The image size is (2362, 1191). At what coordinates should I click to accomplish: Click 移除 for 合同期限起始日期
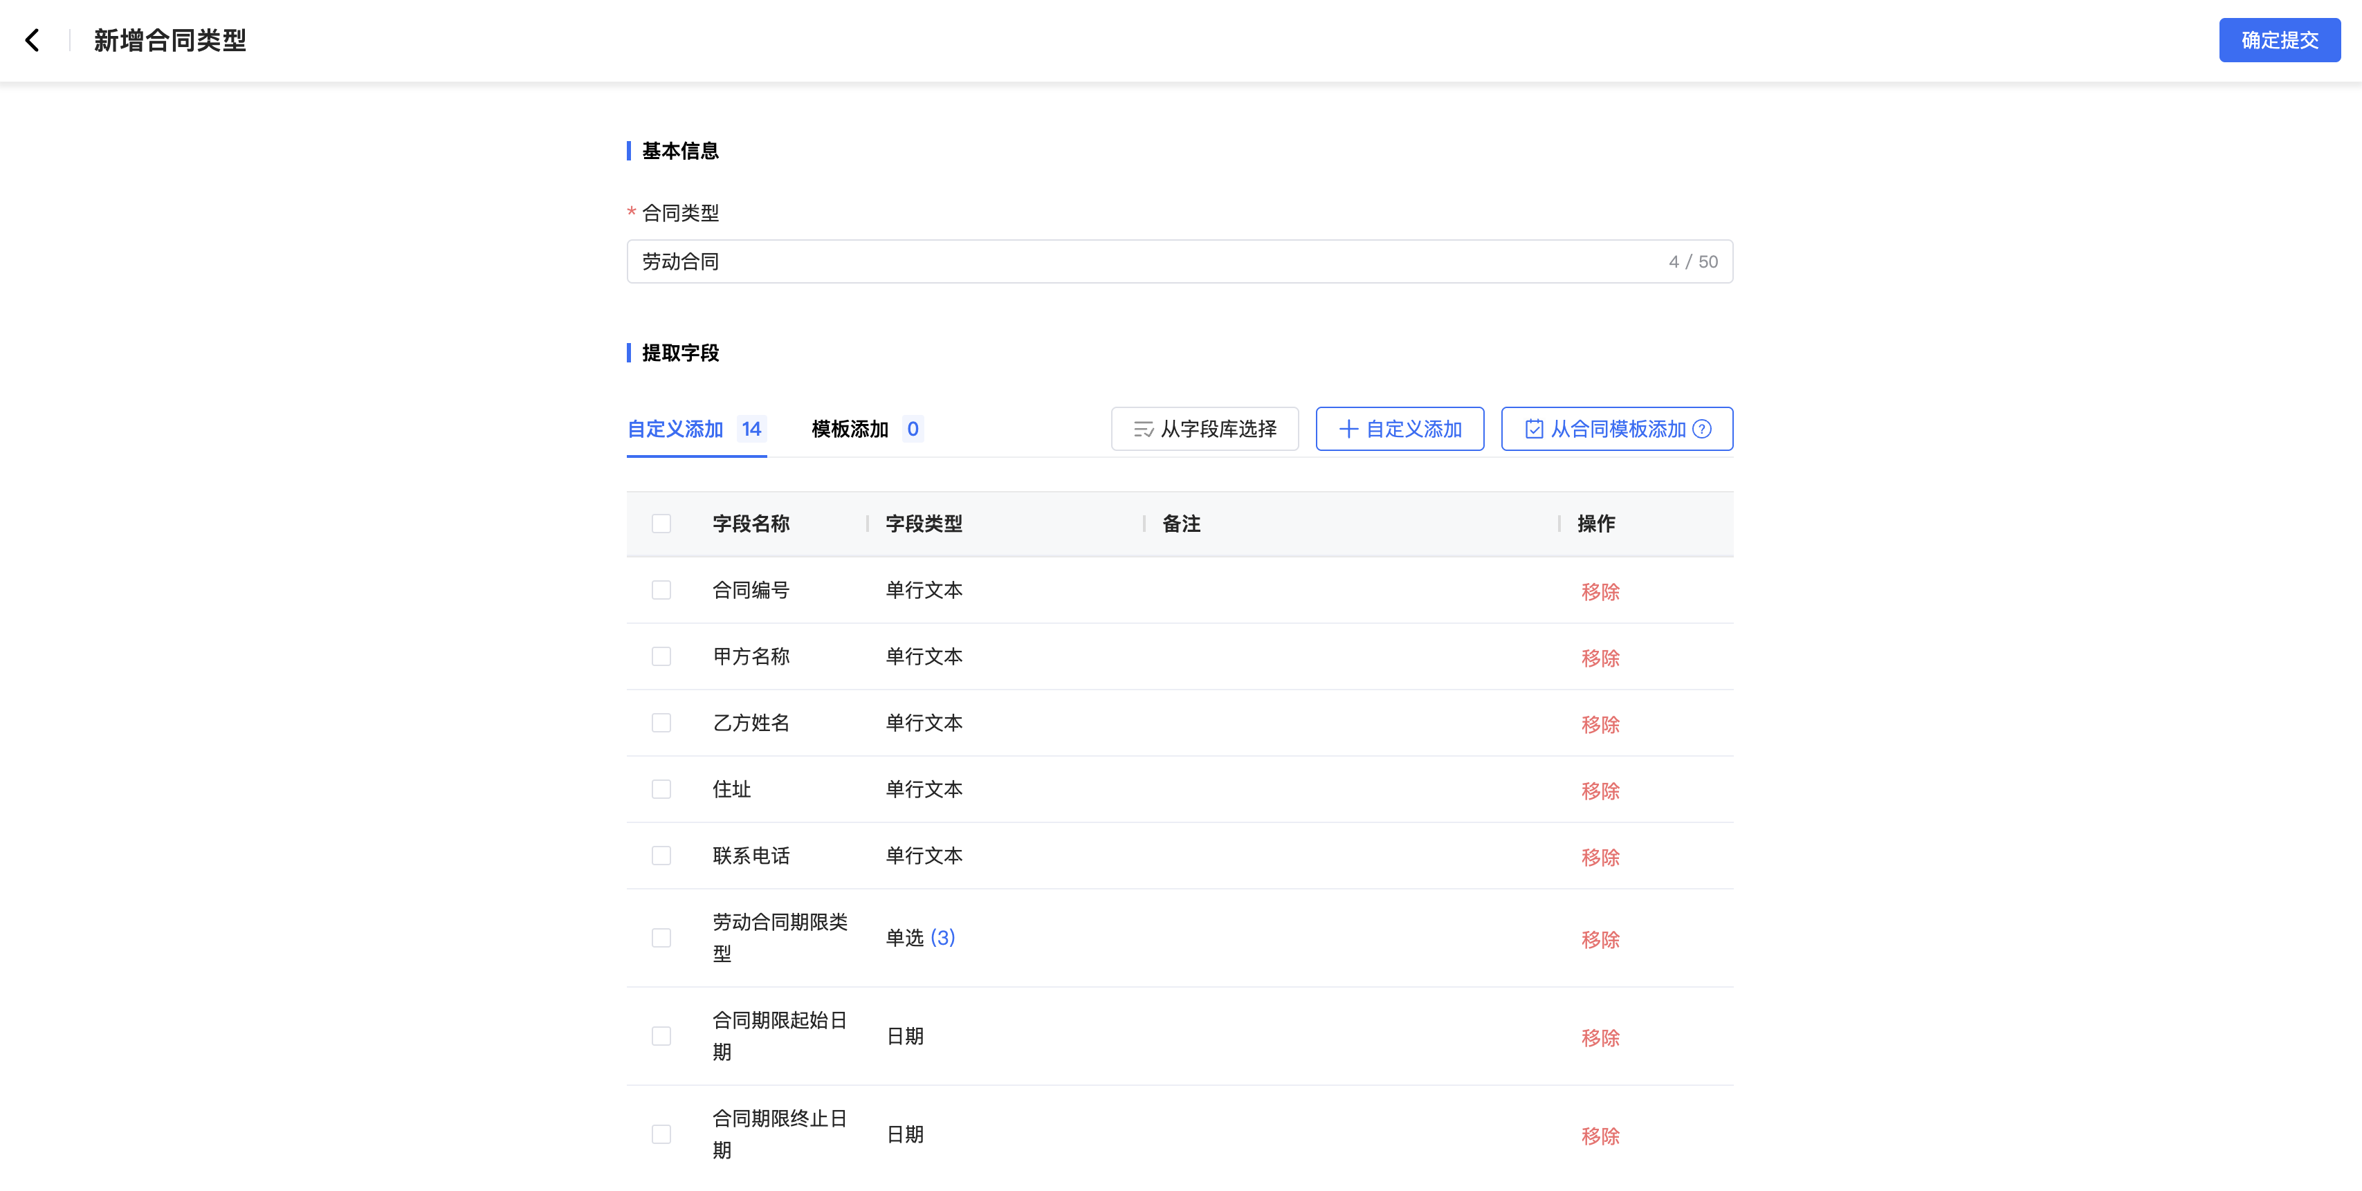[x=1600, y=1038]
